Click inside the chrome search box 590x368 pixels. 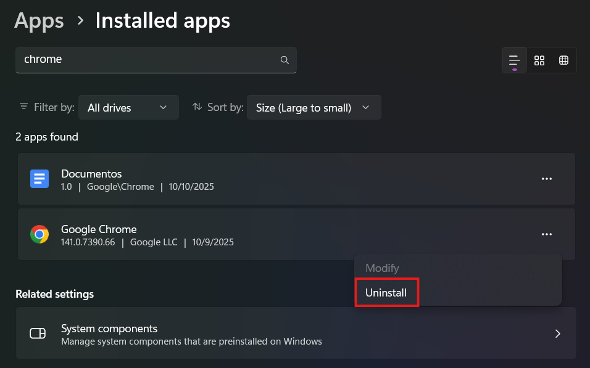148,60
